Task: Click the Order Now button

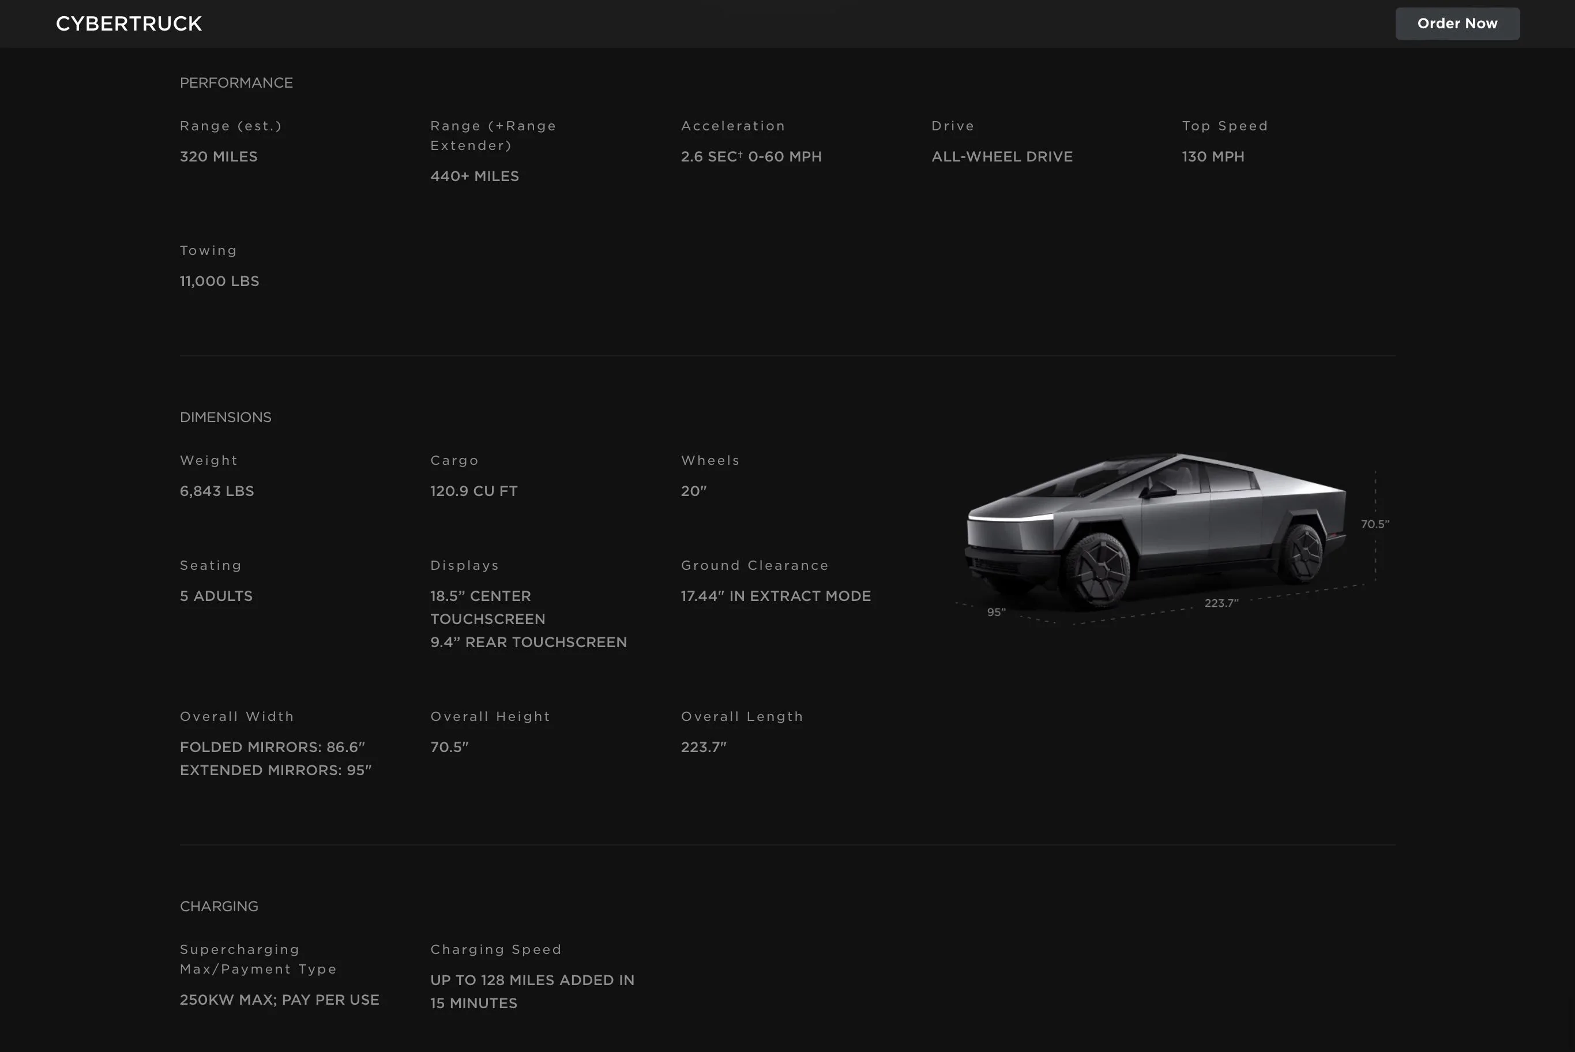Action: [x=1457, y=24]
